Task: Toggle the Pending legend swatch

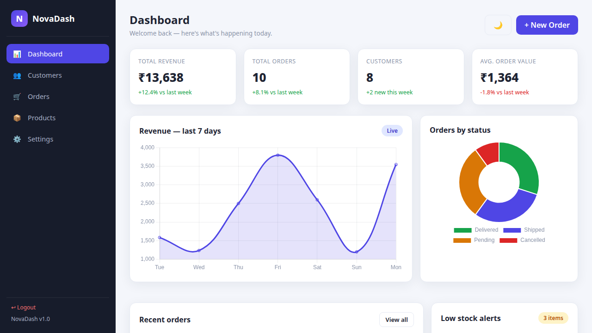Action: (462, 240)
